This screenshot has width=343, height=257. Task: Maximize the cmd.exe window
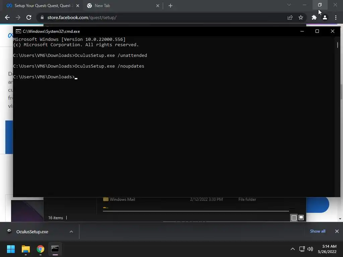click(x=317, y=31)
